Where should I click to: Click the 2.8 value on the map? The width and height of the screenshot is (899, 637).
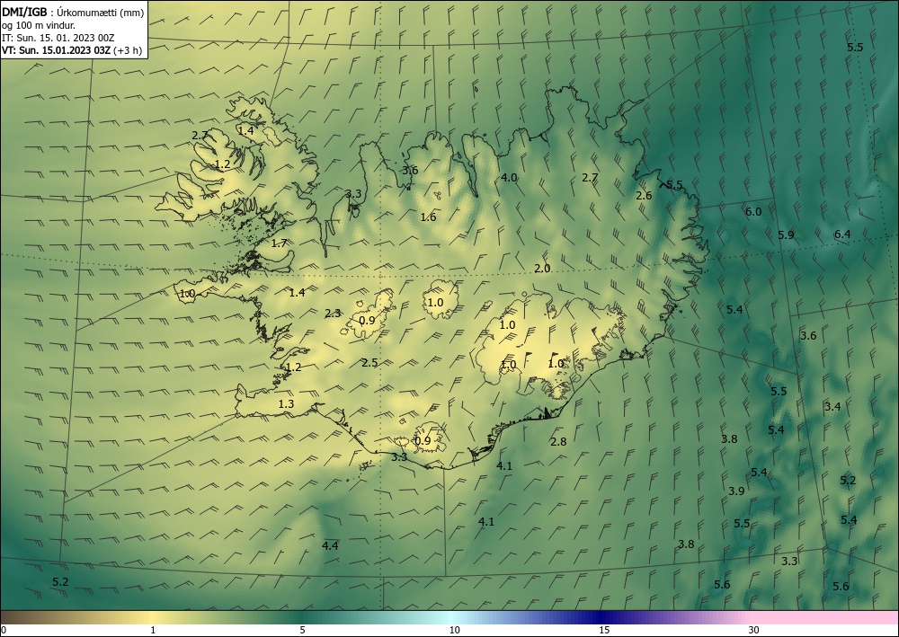coord(558,442)
